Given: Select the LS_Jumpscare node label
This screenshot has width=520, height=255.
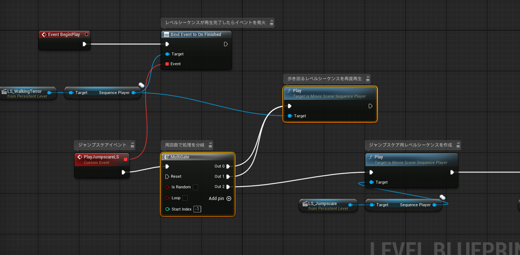Looking at the screenshot, I should [322, 204].
